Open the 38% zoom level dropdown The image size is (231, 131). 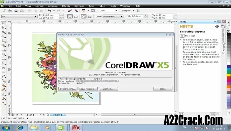[116, 11]
